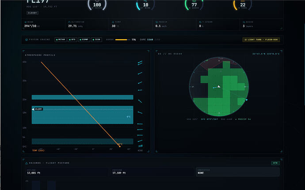This screenshot has height=190, width=305.
Task: Click the thunderstorm icon in T-Storm card
Action: tap(200, 22)
